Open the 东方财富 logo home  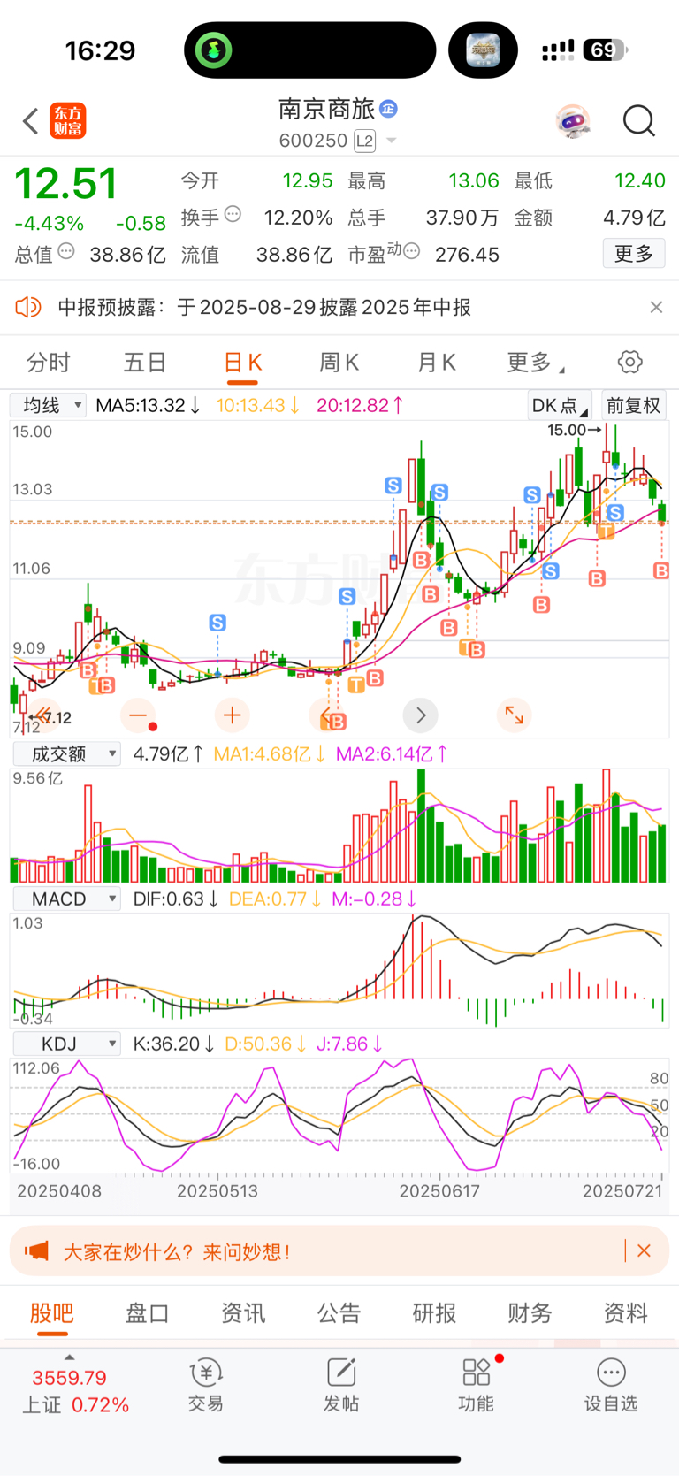(68, 121)
